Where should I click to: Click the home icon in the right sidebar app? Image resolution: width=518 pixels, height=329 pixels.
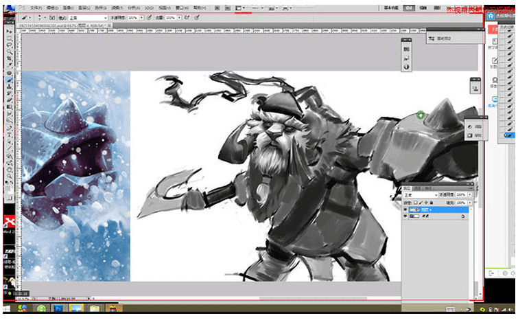[x=491, y=16]
